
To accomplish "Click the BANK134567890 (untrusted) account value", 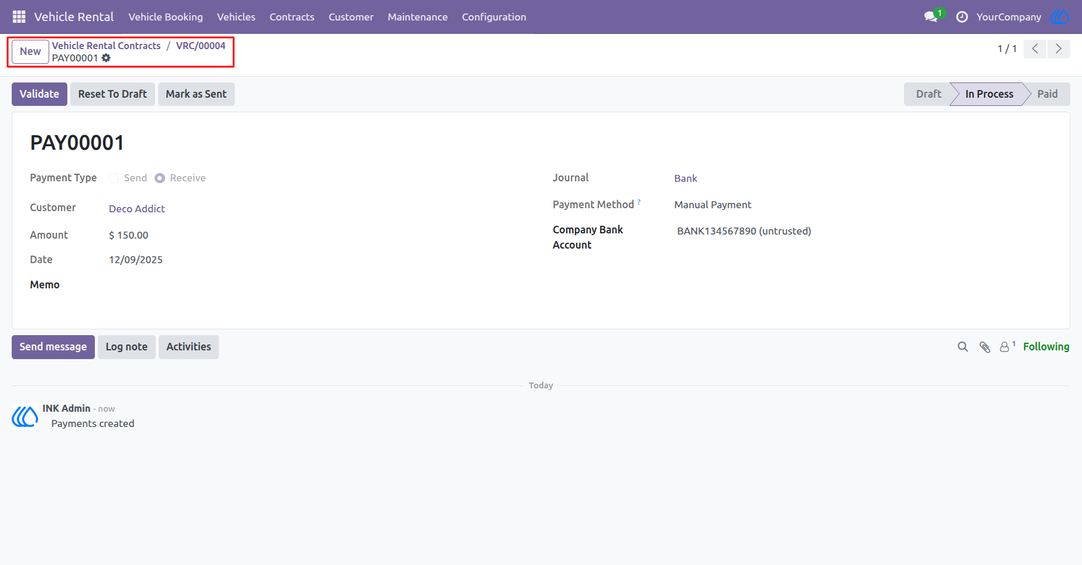I will (744, 231).
